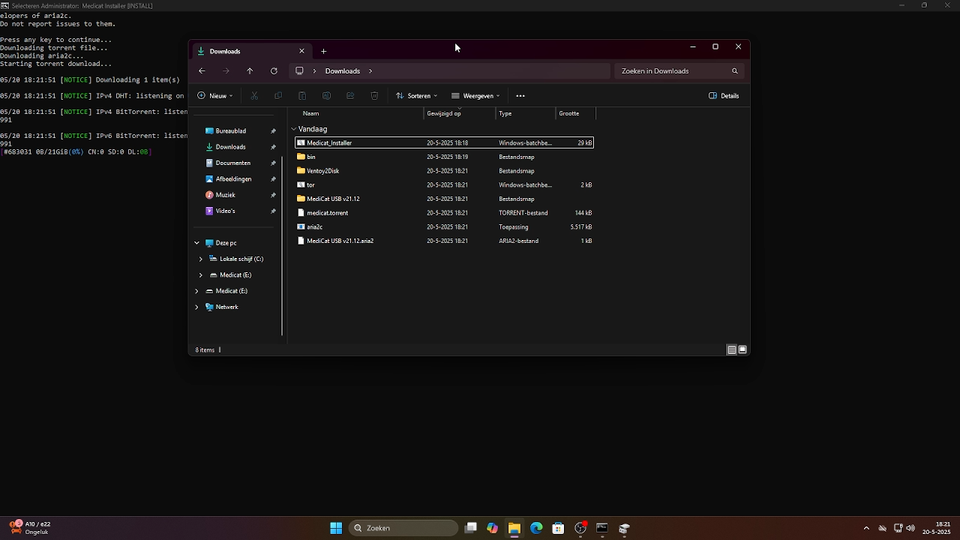The image size is (960, 540).
Task: Click the Rename toolbar icon
Action: [326, 96]
